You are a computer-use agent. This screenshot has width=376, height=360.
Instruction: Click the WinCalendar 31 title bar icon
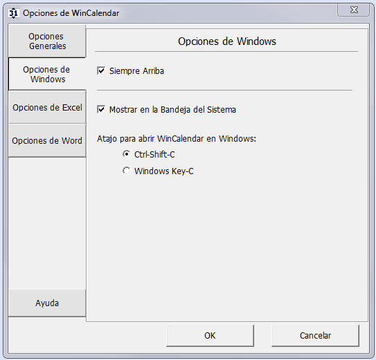tap(13, 13)
